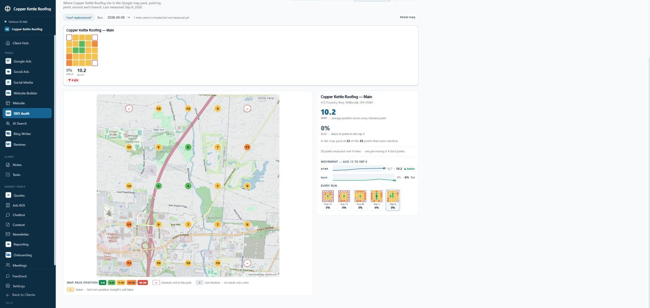Image resolution: width=650 pixels, height=308 pixels.
Task: Open the Social Ads tool icon
Action: (x=8, y=72)
